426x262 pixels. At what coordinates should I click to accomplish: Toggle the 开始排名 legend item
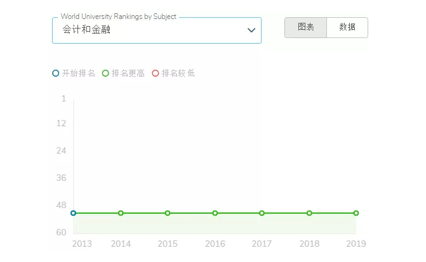point(74,74)
